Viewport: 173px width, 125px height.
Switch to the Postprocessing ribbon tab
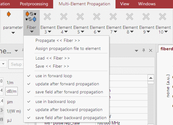(34, 4)
